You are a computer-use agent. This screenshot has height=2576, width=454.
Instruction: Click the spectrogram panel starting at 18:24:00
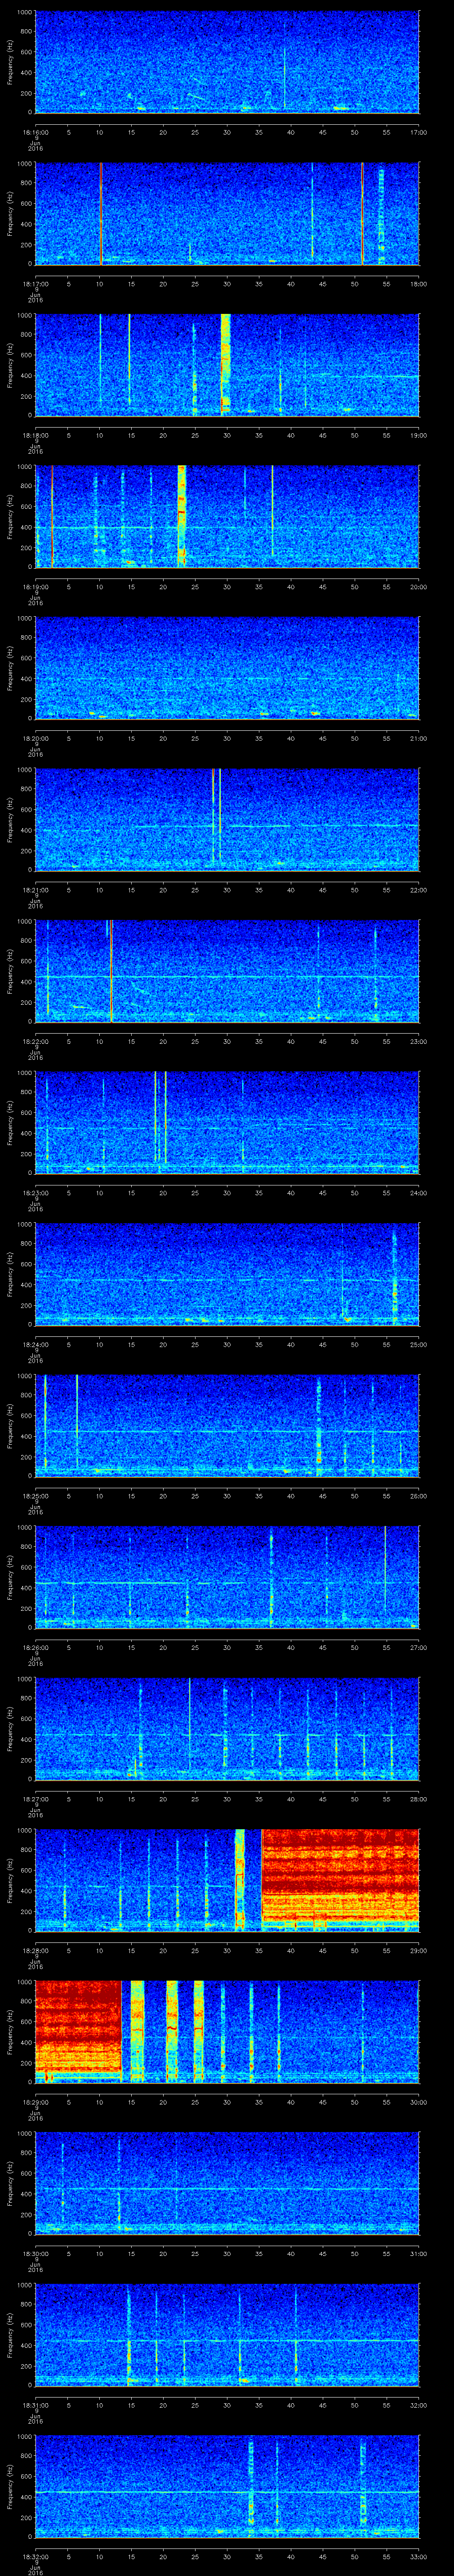[227, 1274]
